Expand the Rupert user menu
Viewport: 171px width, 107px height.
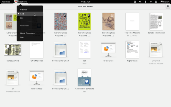point(165,2)
